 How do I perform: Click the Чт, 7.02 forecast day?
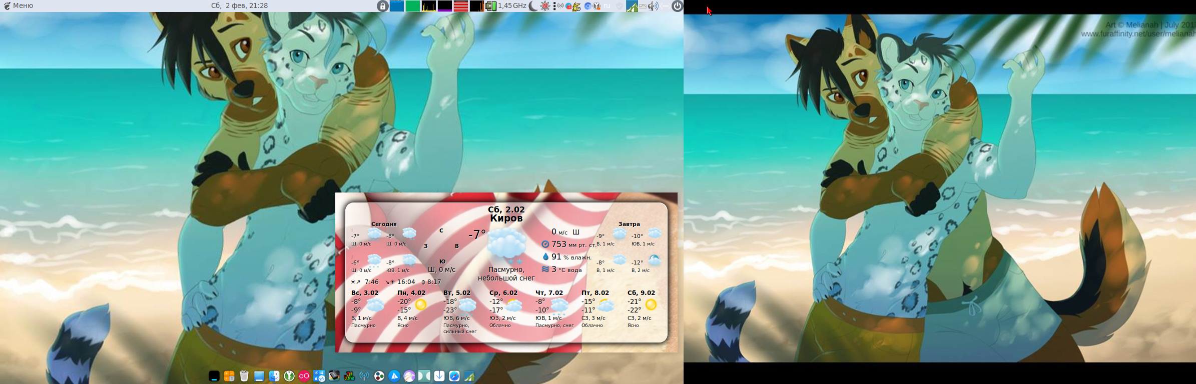pos(549,292)
